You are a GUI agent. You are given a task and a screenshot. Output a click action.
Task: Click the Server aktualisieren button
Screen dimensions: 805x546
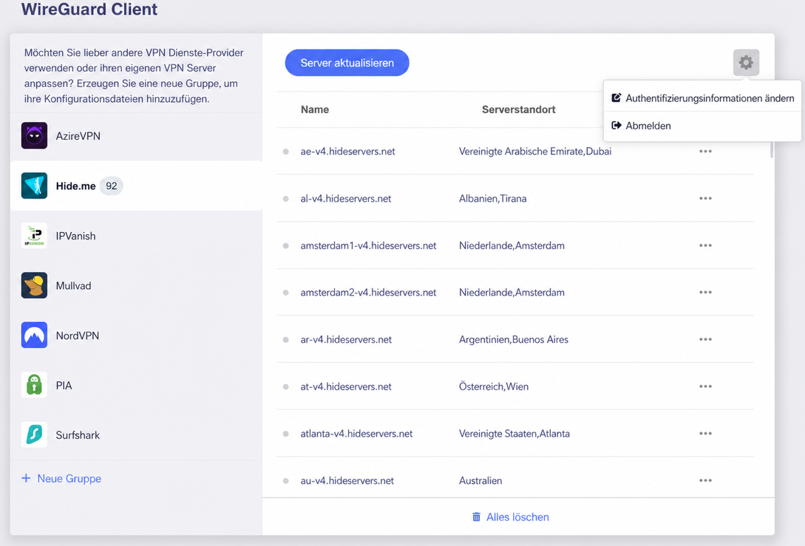347,63
